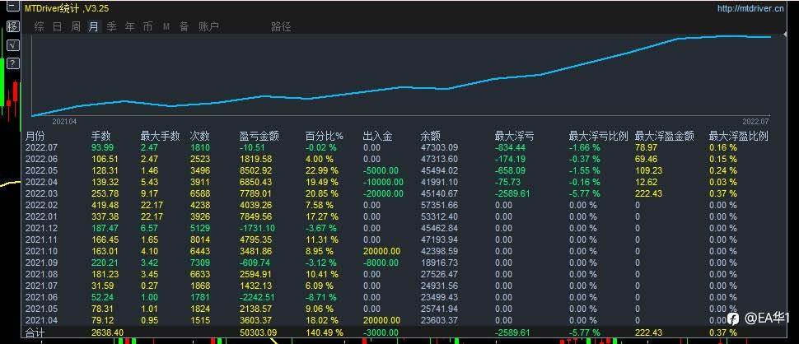Click the 月份 column header
799x344 pixels.
tap(35, 137)
